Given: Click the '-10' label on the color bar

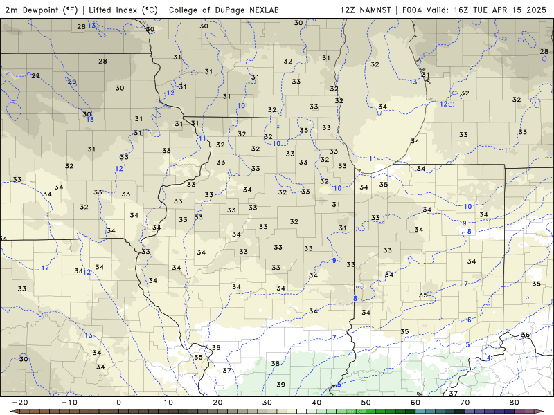Looking at the screenshot, I should 69,403.
